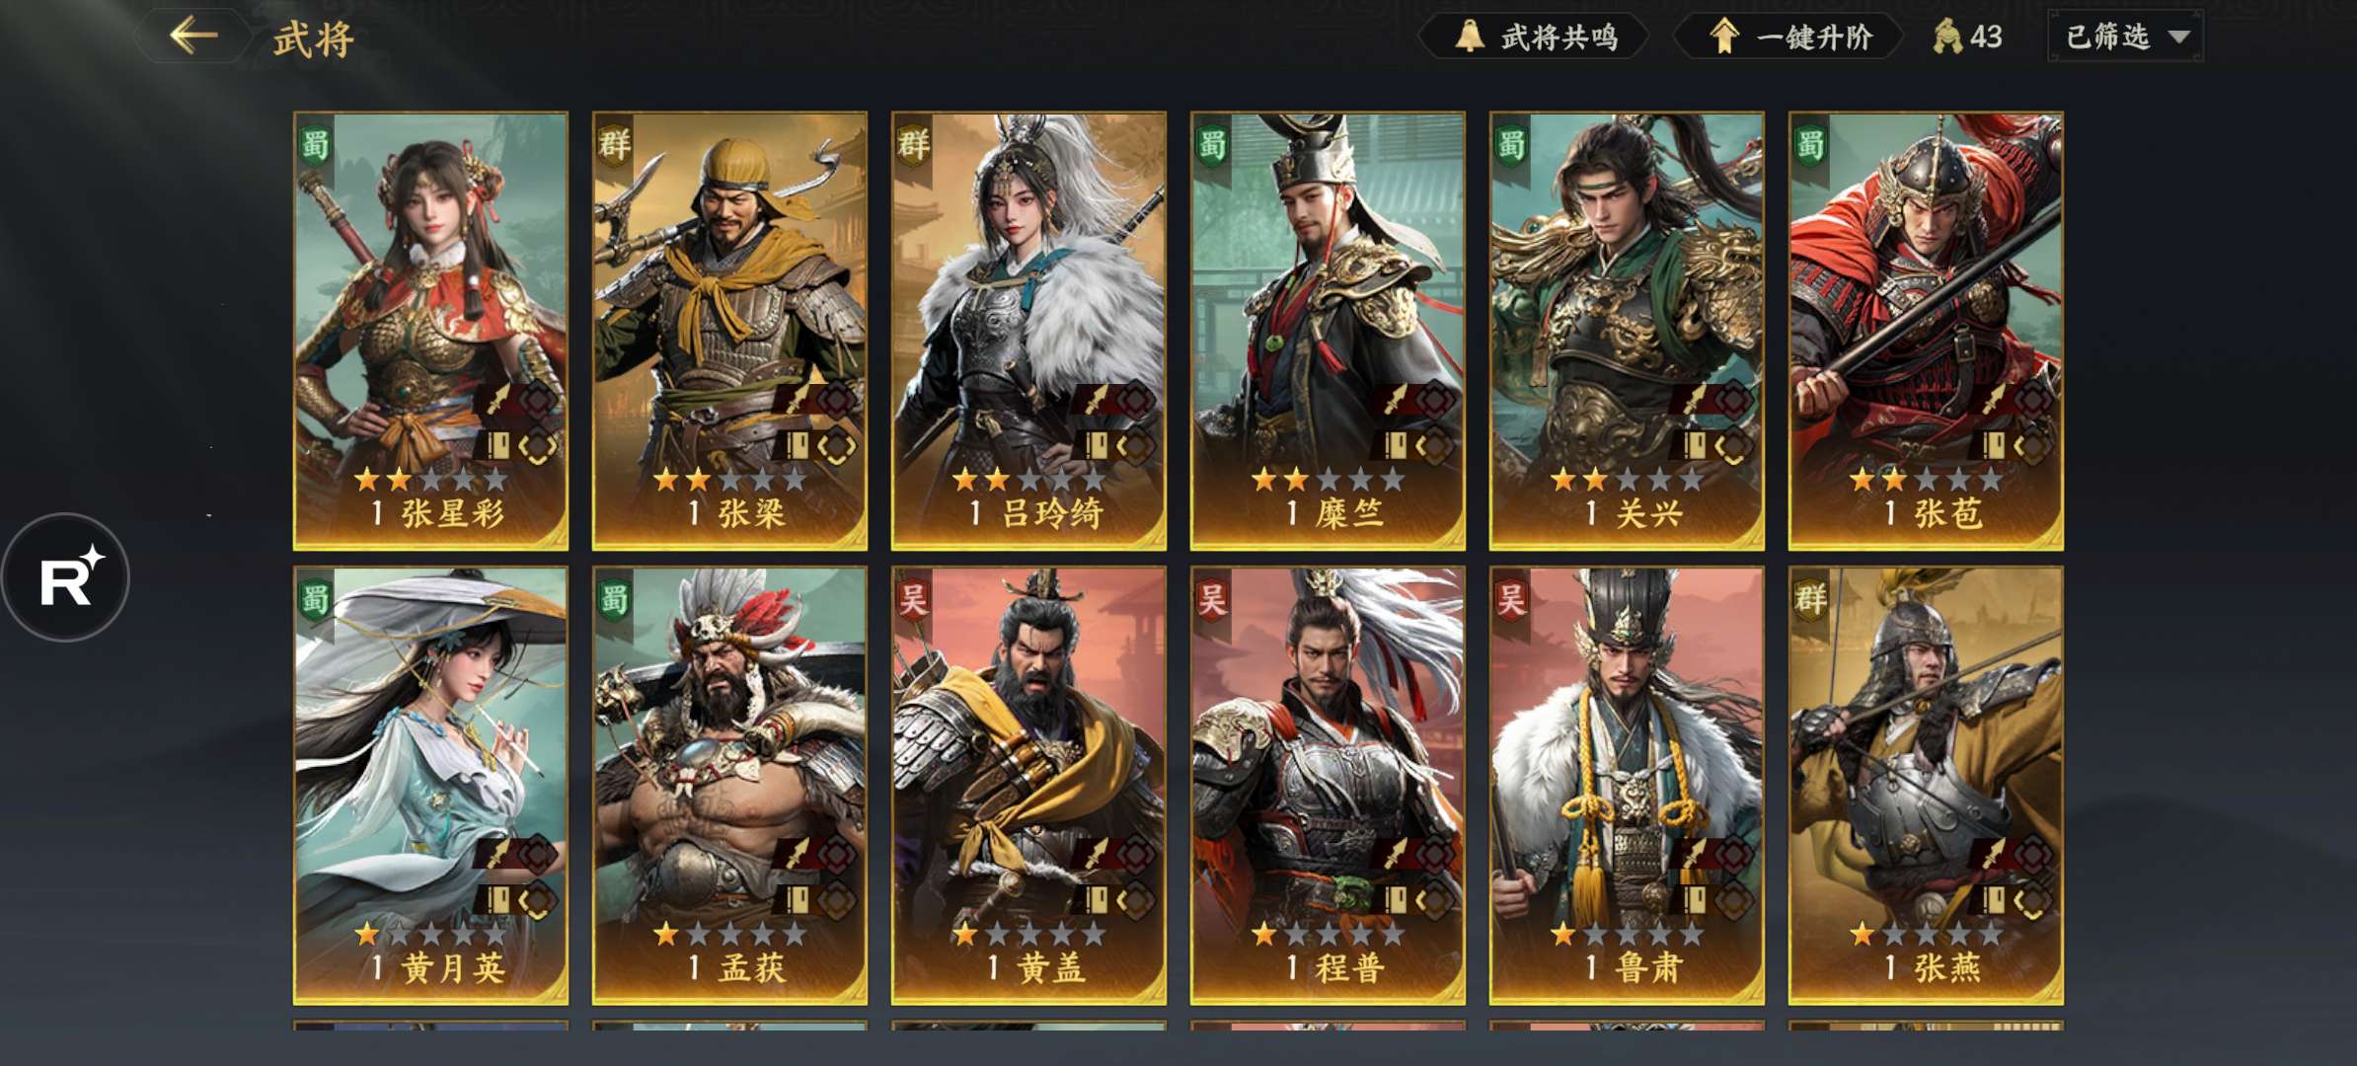The height and width of the screenshot is (1066, 2357).
Task: Select the 孟获 general card
Action: [729, 785]
